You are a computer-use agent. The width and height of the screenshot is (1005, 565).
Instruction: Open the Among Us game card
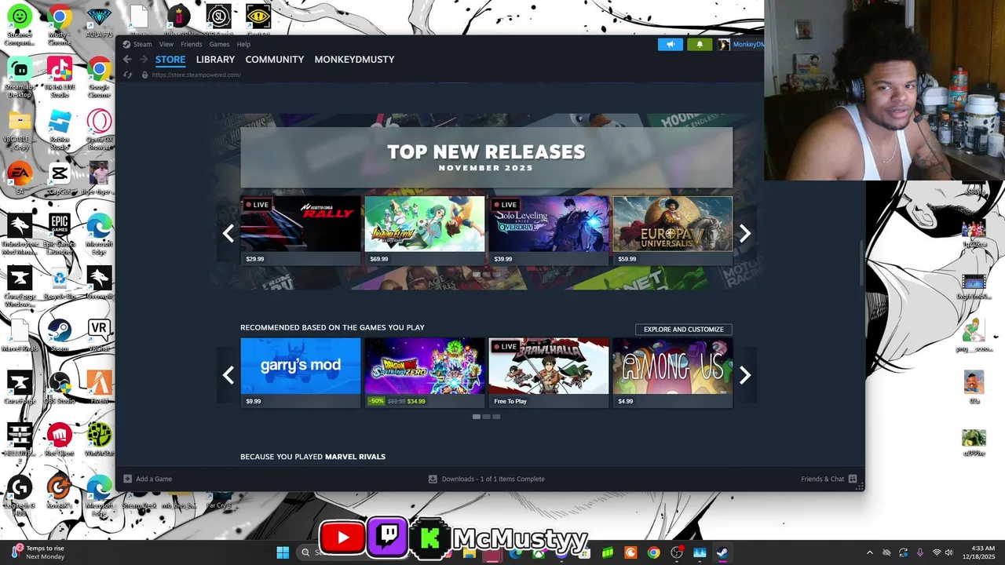click(x=673, y=373)
